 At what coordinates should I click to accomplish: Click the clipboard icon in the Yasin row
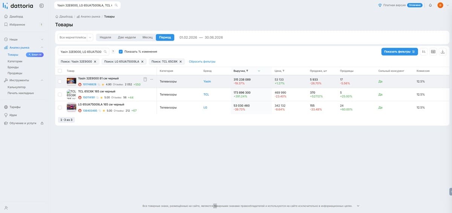click(145, 79)
